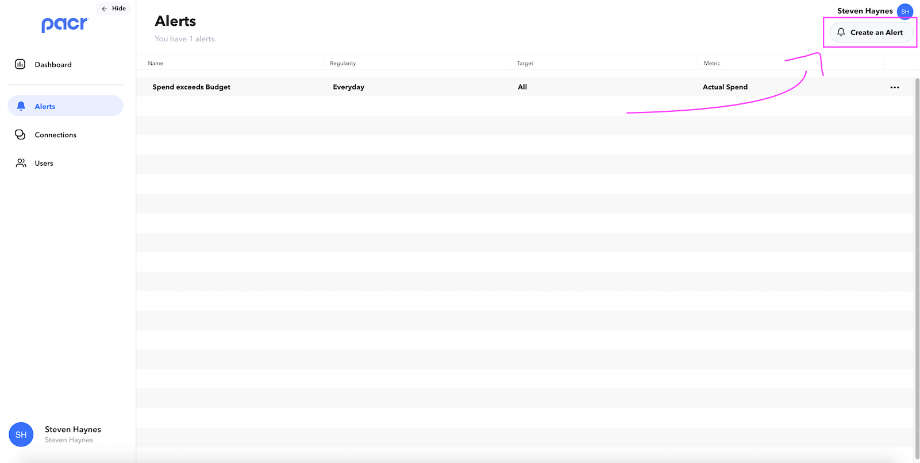Image resolution: width=920 pixels, height=463 pixels.
Task: Click the pacr logo
Action: [x=65, y=25]
